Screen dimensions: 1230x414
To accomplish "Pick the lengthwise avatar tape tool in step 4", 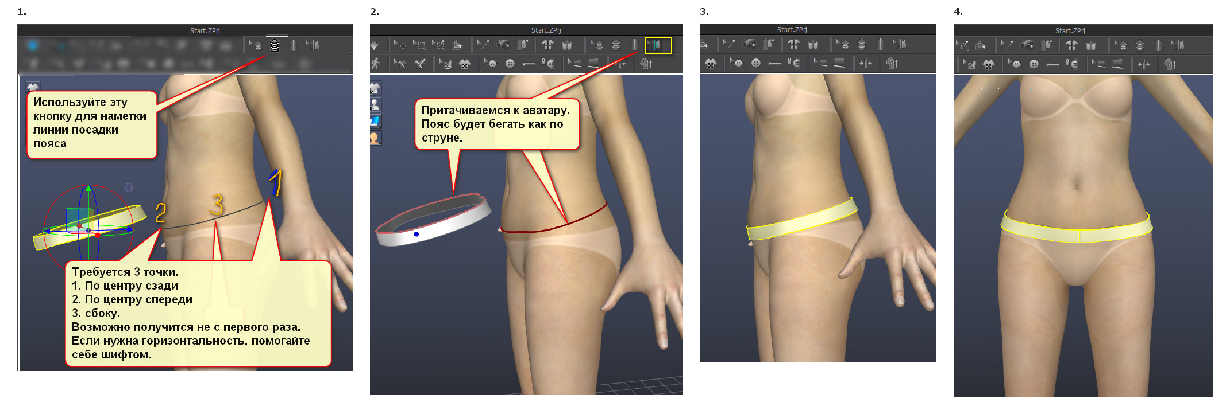I will pyautogui.click(x=1159, y=45).
